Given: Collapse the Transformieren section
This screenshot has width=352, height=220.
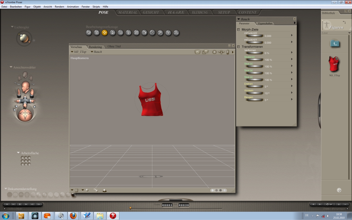Looking at the screenshot, I should click(239, 47).
